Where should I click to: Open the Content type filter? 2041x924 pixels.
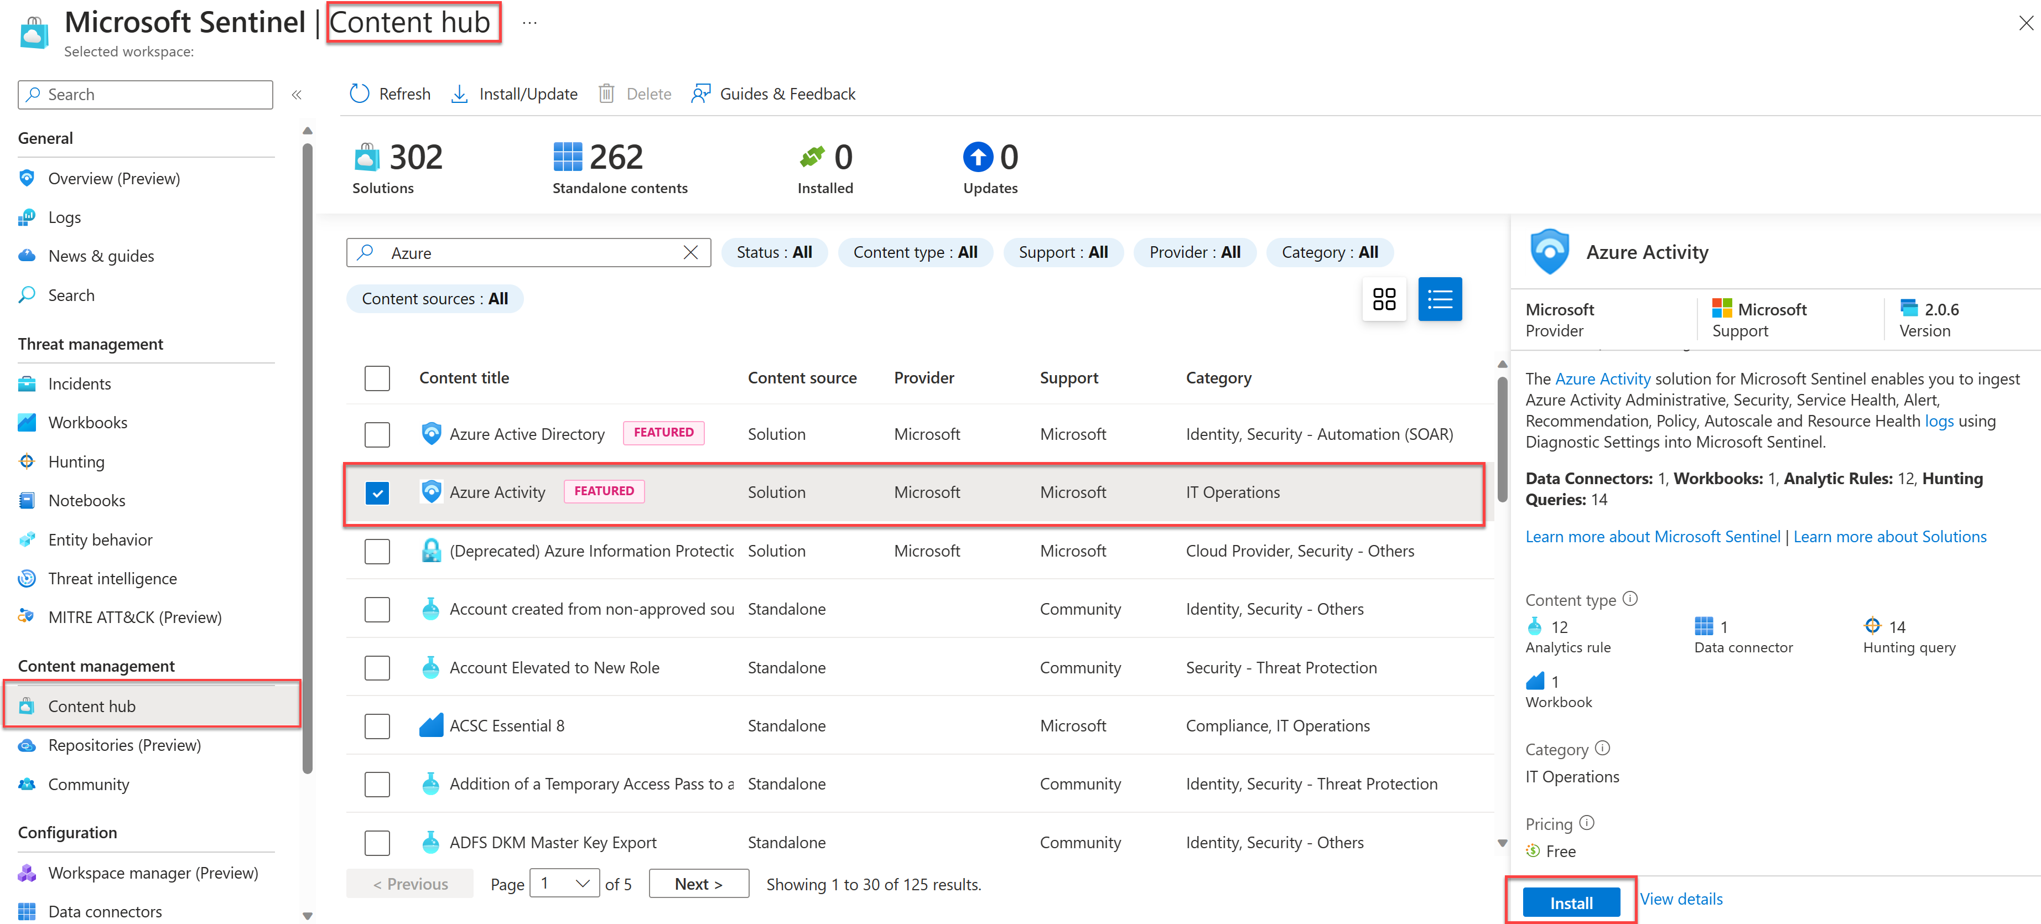(x=915, y=252)
